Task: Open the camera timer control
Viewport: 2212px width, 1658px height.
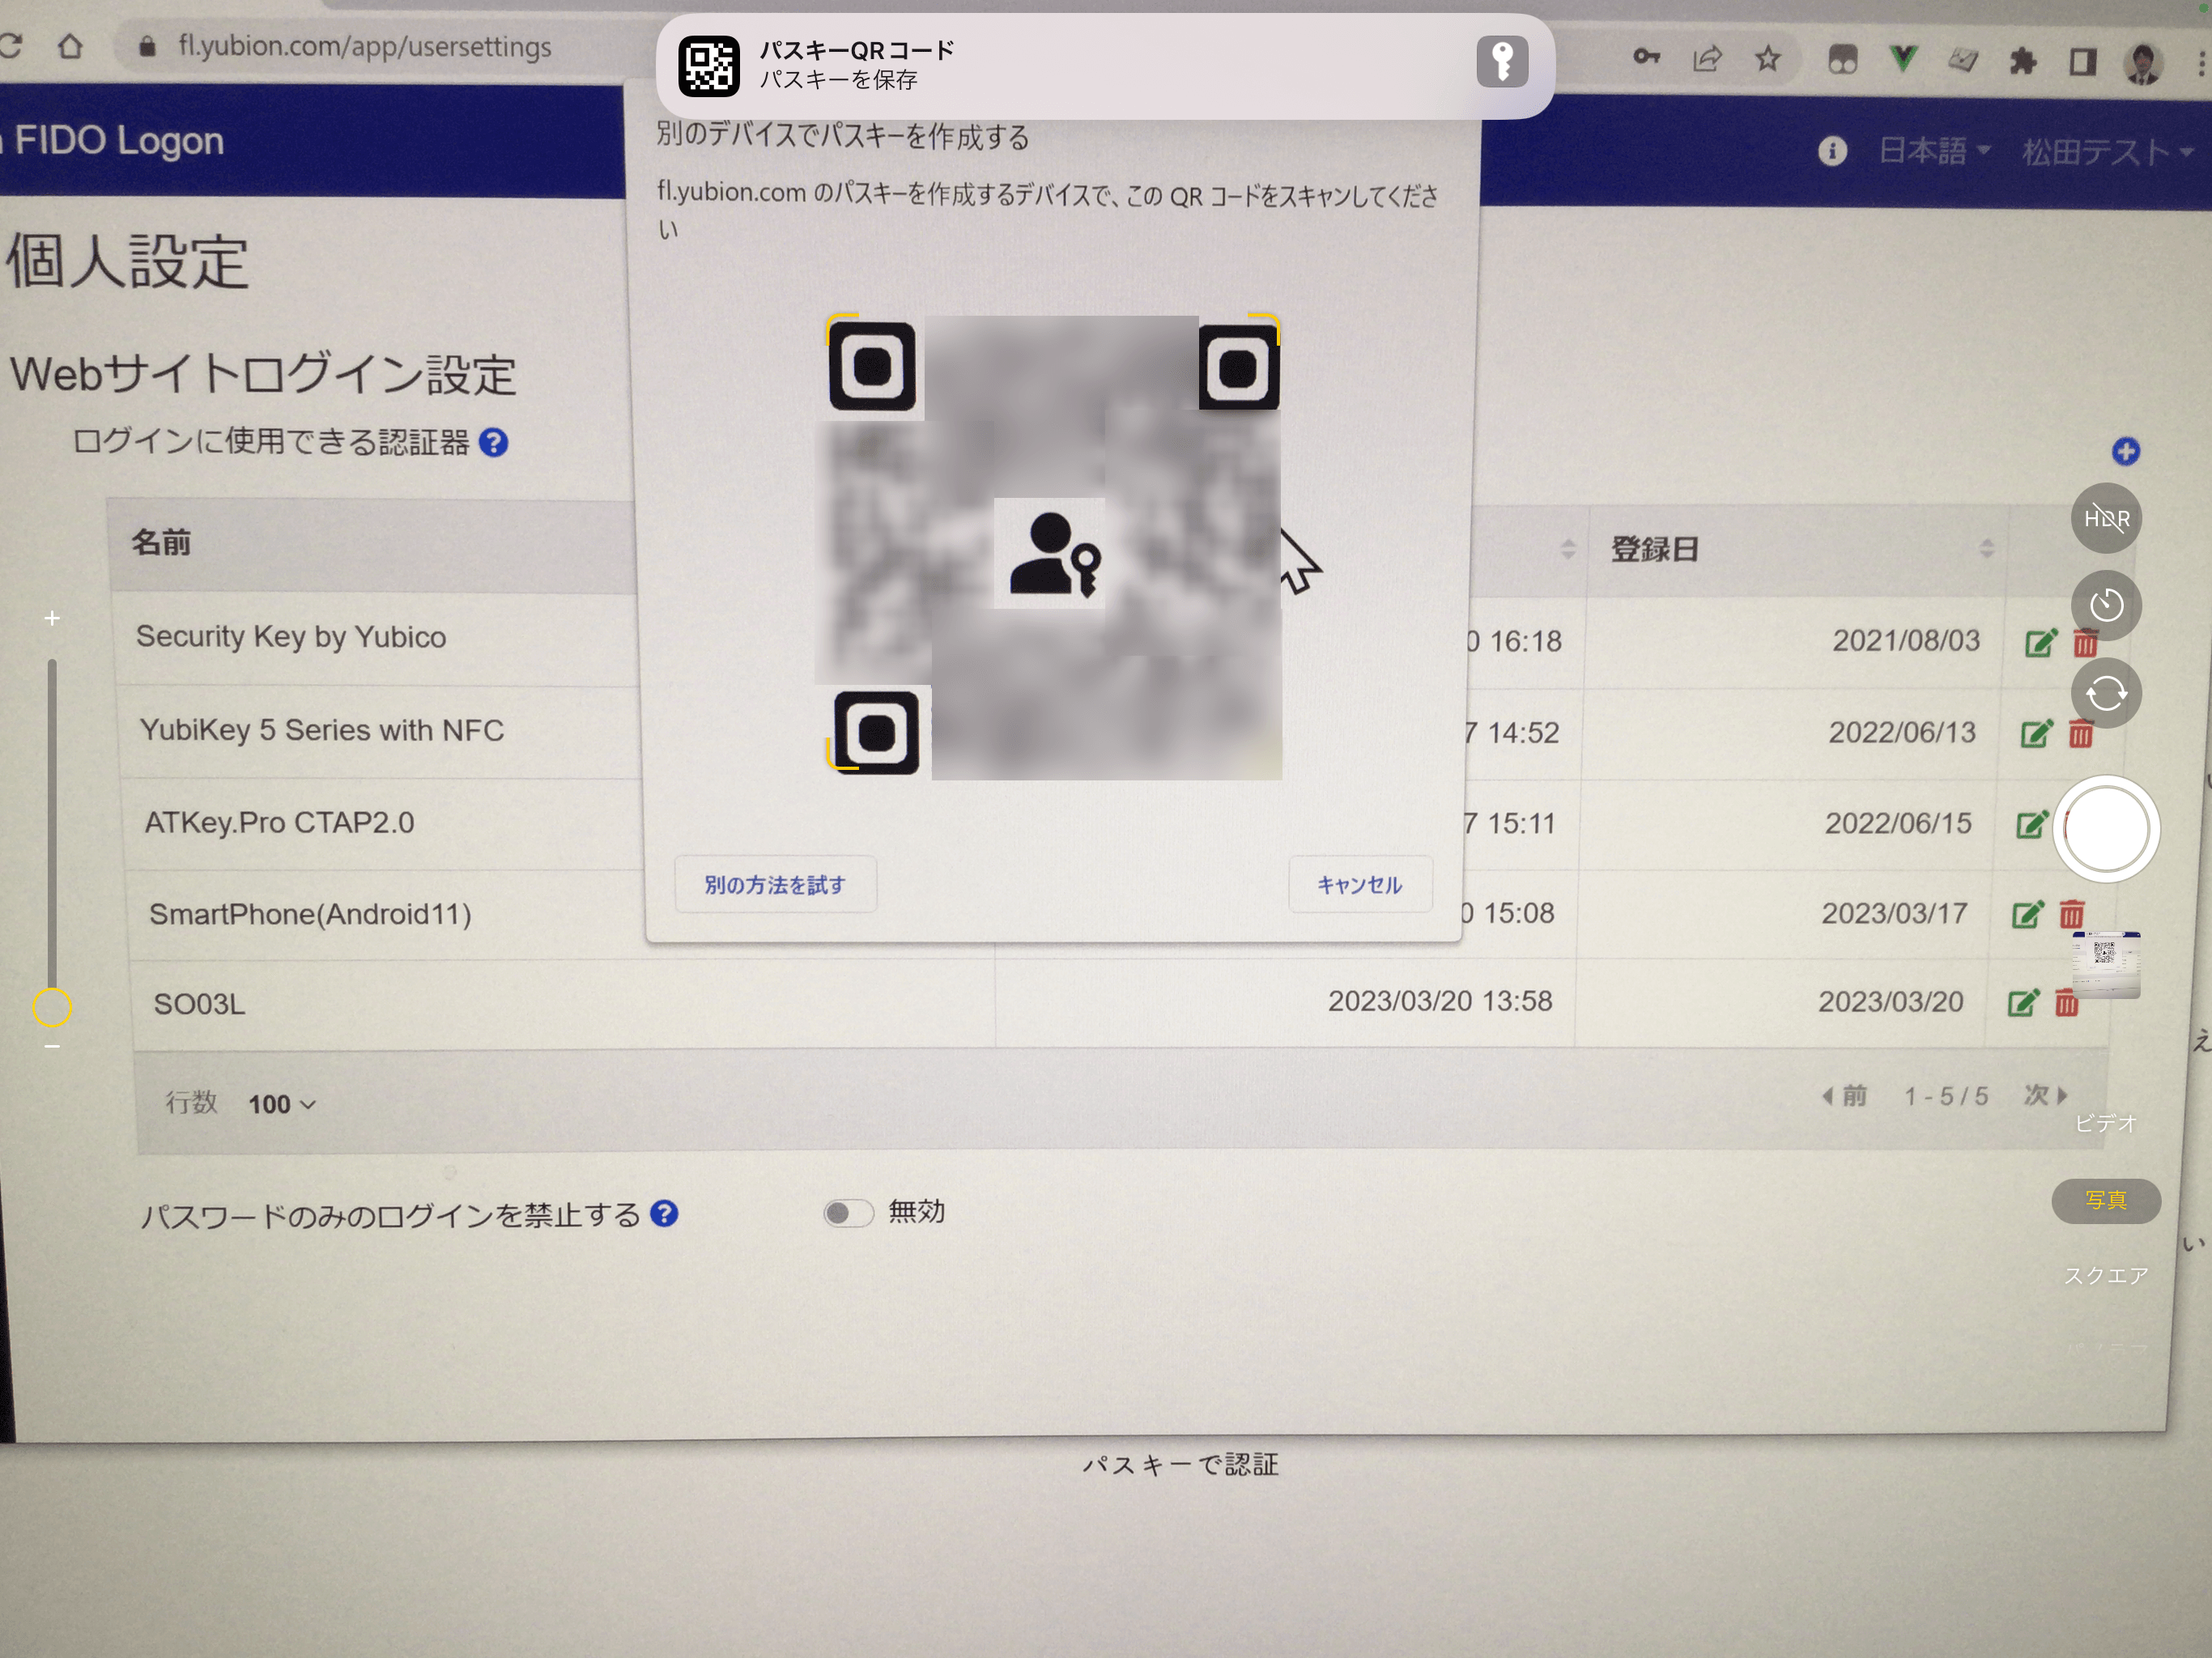Action: click(x=2106, y=605)
